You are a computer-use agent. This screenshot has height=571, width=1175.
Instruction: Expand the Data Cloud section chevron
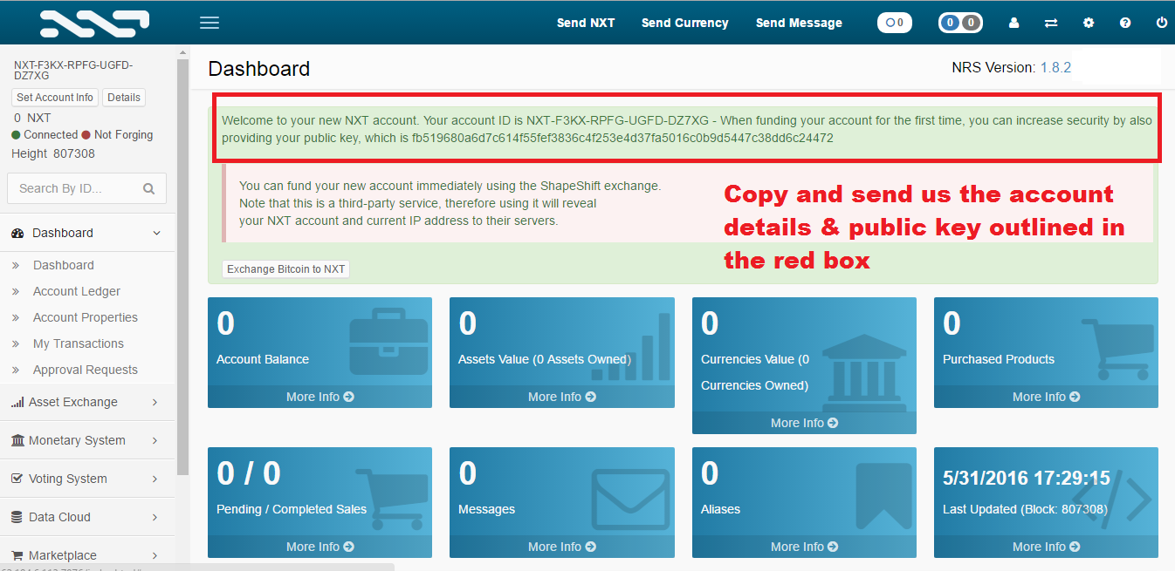[155, 517]
